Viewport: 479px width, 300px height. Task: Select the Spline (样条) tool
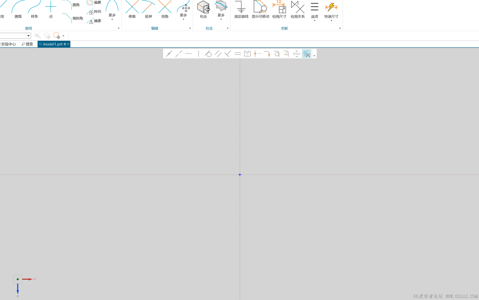tap(34, 9)
